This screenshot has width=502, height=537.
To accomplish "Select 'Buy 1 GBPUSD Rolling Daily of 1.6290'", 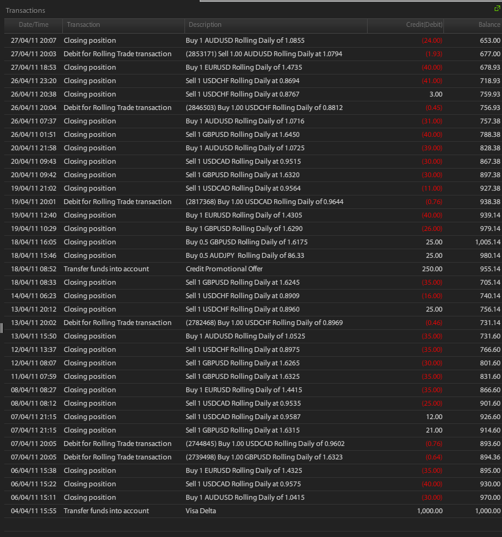I will point(244,228).
